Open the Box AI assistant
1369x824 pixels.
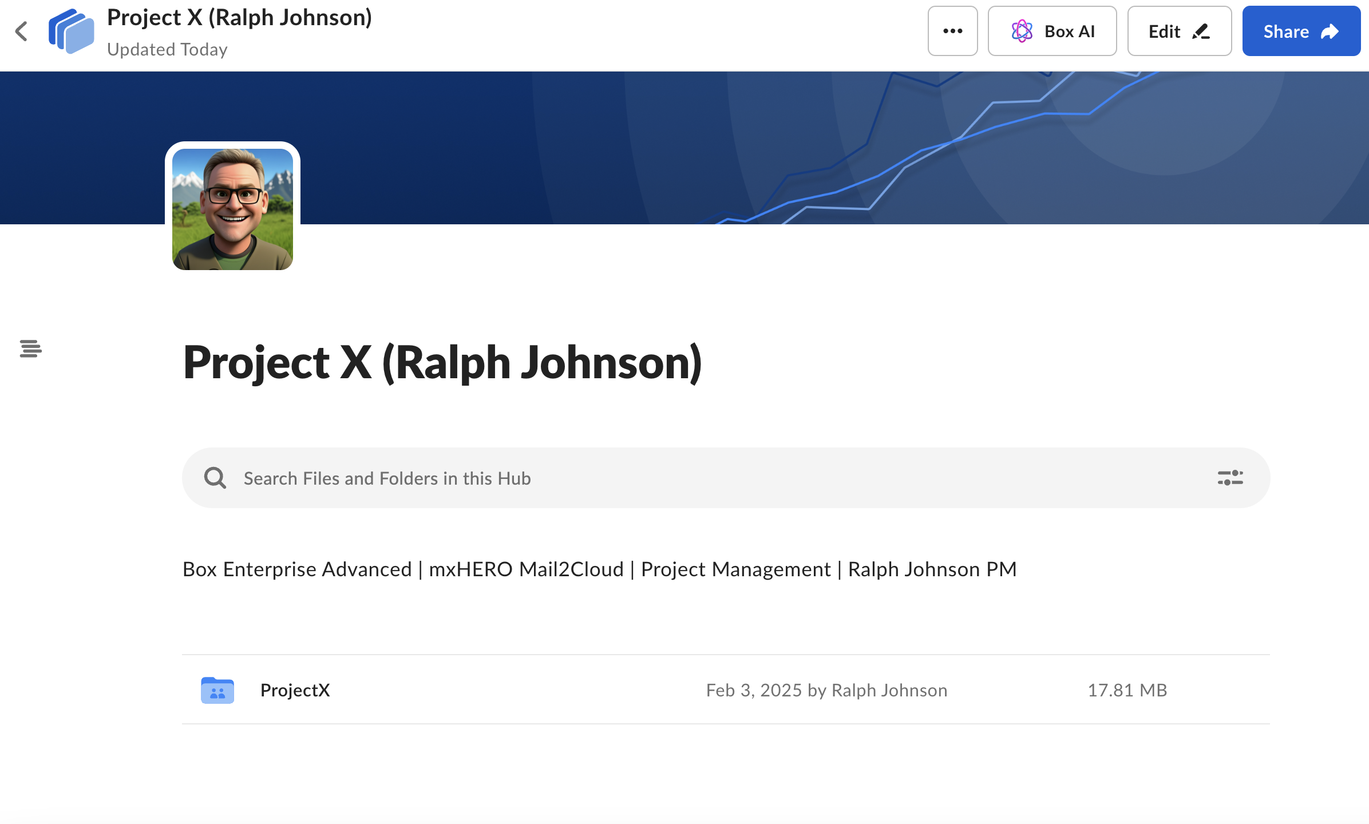click(1052, 31)
